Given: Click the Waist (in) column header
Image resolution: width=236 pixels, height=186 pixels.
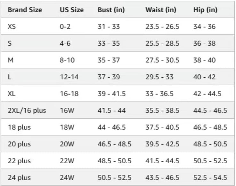Looking at the screenshot, I should 161,10.
